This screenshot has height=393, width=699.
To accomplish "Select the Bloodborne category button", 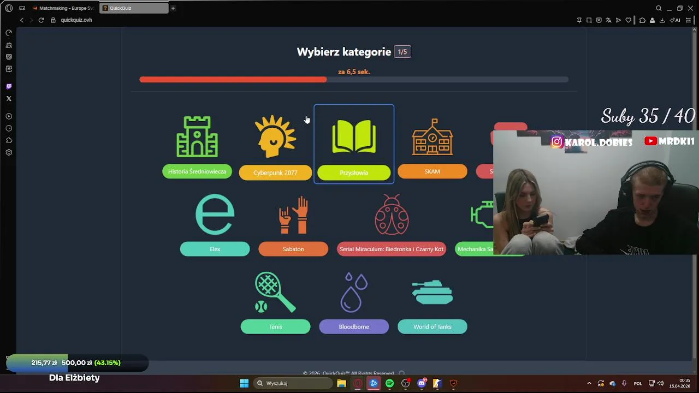I will click(x=354, y=326).
